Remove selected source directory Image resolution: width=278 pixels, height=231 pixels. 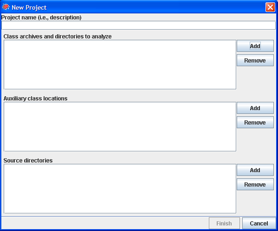(255, 185)
